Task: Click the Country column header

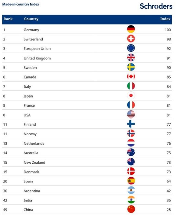Action: pos(31,19)
